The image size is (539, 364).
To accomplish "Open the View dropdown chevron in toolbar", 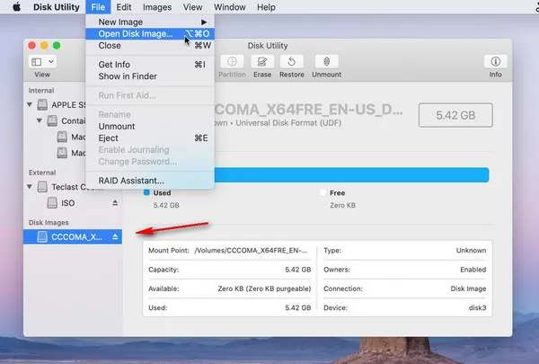I will point(51,62).
